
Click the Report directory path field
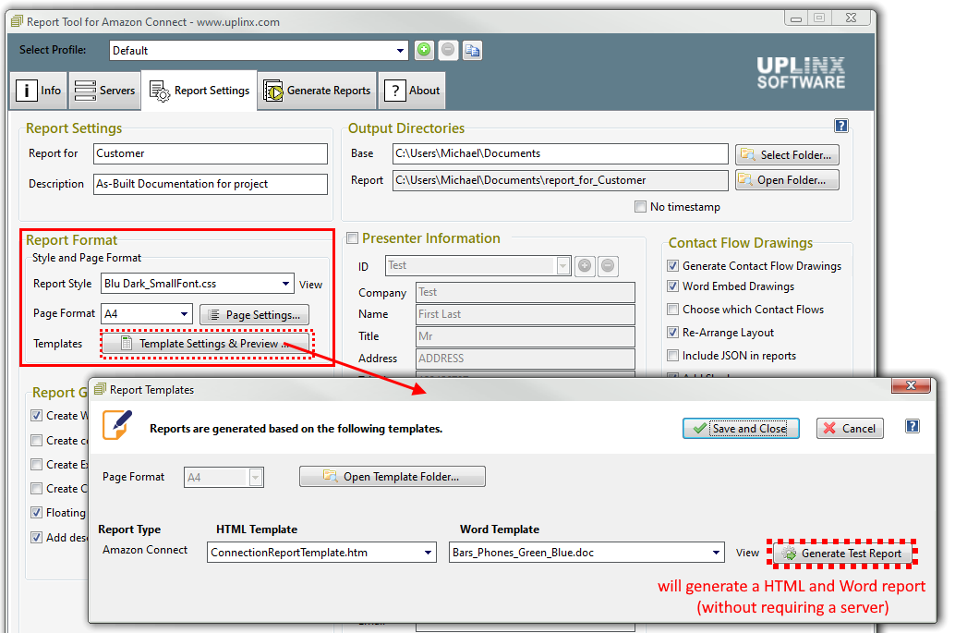[x=561, y=180]
